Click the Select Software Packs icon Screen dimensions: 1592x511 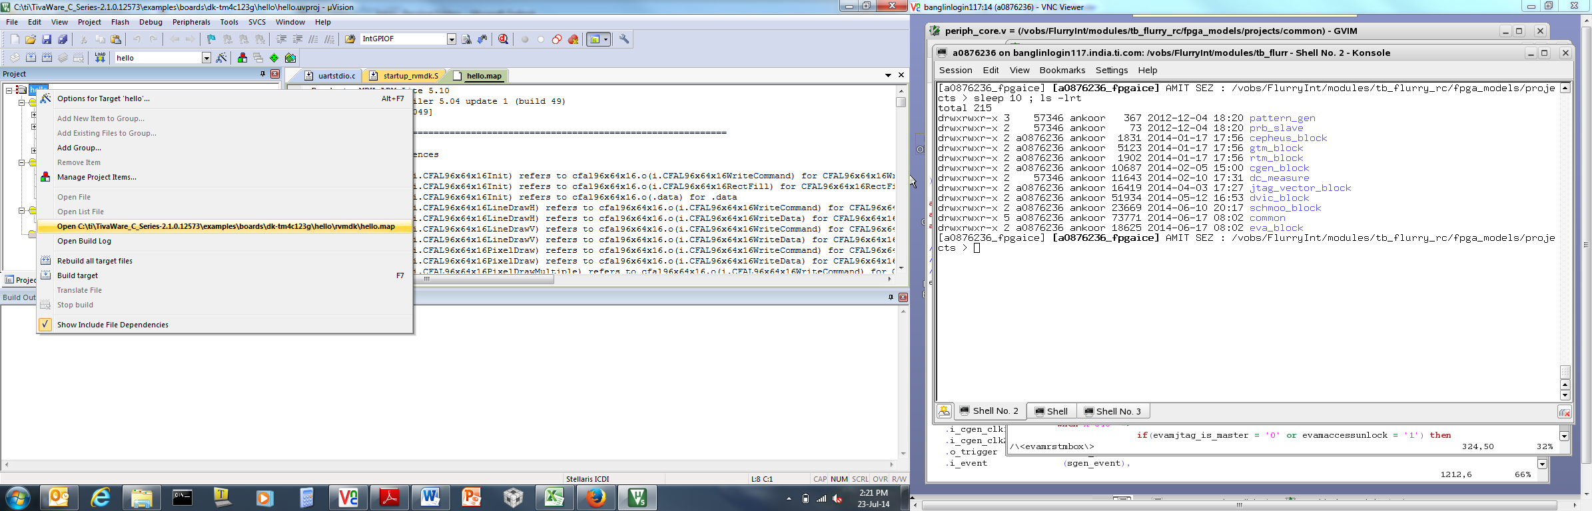[x=290, y=58]
